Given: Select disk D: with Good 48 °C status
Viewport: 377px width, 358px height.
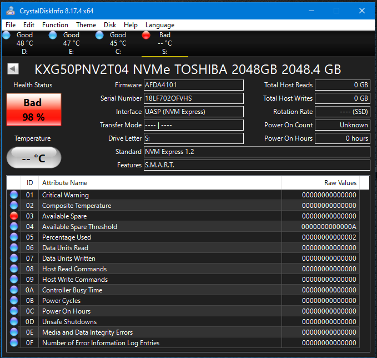Looking at the screenshot, I should (x=24, y=43).
